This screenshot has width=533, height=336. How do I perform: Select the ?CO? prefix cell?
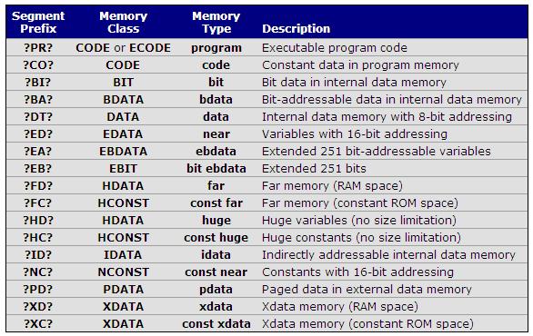38,65
